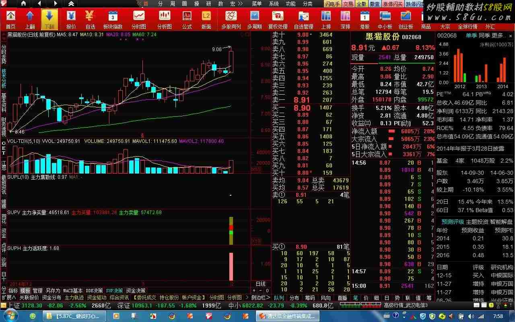
Task: Expand the 扩展 panel arrow
Action: coord(8,297)
